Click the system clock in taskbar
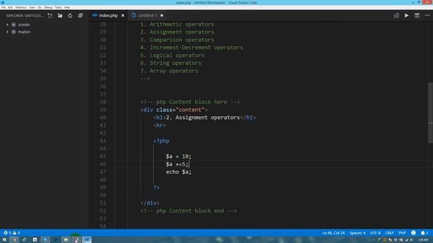This screenshot has height=243, width=433. coord(423,240)
